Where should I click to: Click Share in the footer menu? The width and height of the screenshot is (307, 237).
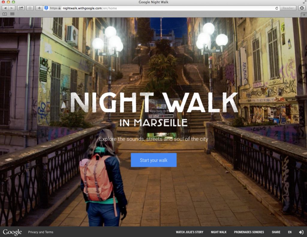276,232
